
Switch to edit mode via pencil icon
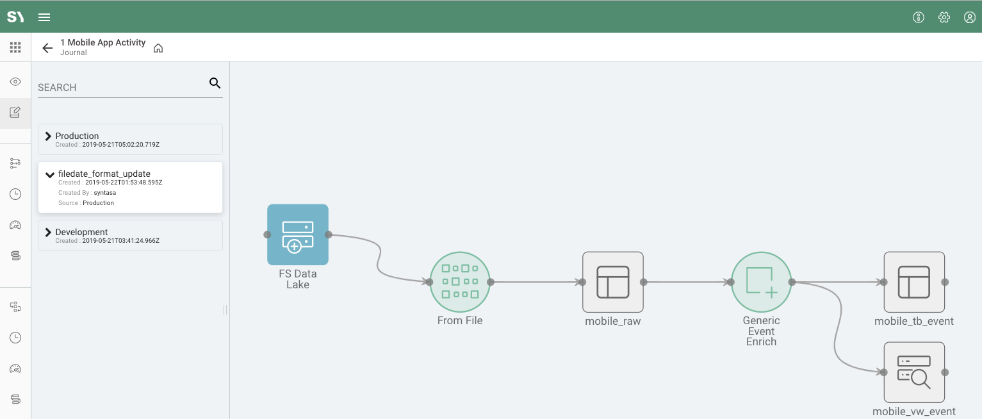coord(15,113)
